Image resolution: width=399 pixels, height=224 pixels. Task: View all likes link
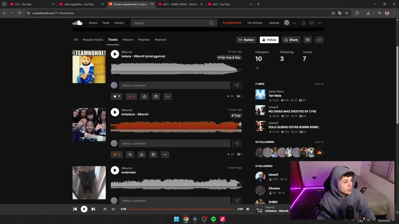tap(319, 84)
